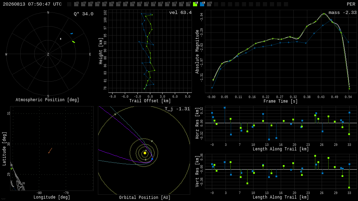Click the light curve peak marker

click(324, 14)
